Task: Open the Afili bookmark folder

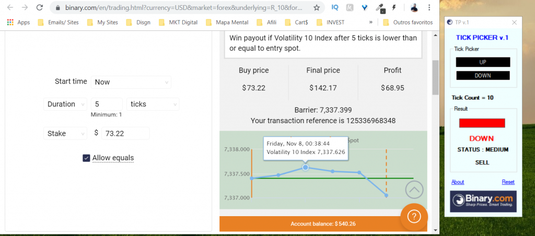Action: point(266,22)
